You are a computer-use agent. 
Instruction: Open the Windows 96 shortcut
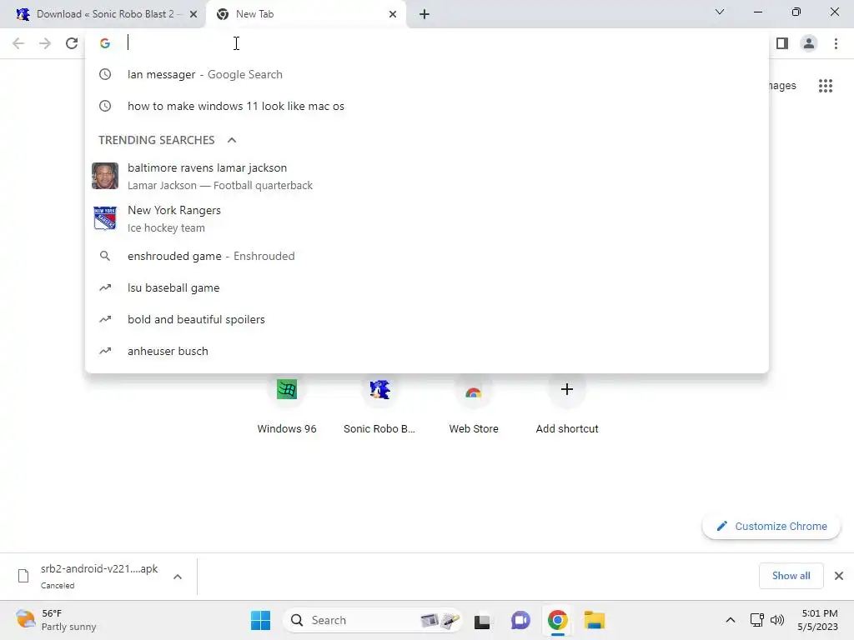click(287, 406)
